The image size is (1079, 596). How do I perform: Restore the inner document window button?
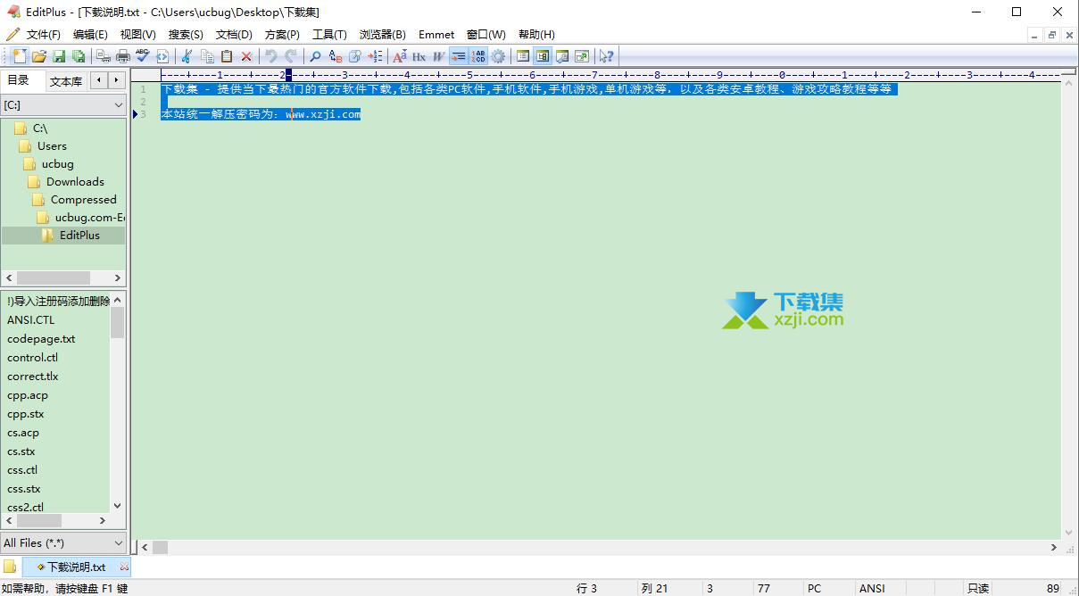point(1052,35)
